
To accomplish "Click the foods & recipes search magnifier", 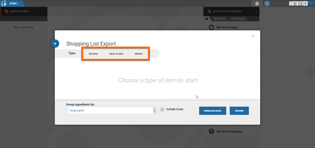I will [x=209, y=11].
